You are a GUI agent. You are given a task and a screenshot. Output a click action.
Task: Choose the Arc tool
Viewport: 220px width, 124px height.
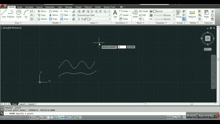click(26, 14)
